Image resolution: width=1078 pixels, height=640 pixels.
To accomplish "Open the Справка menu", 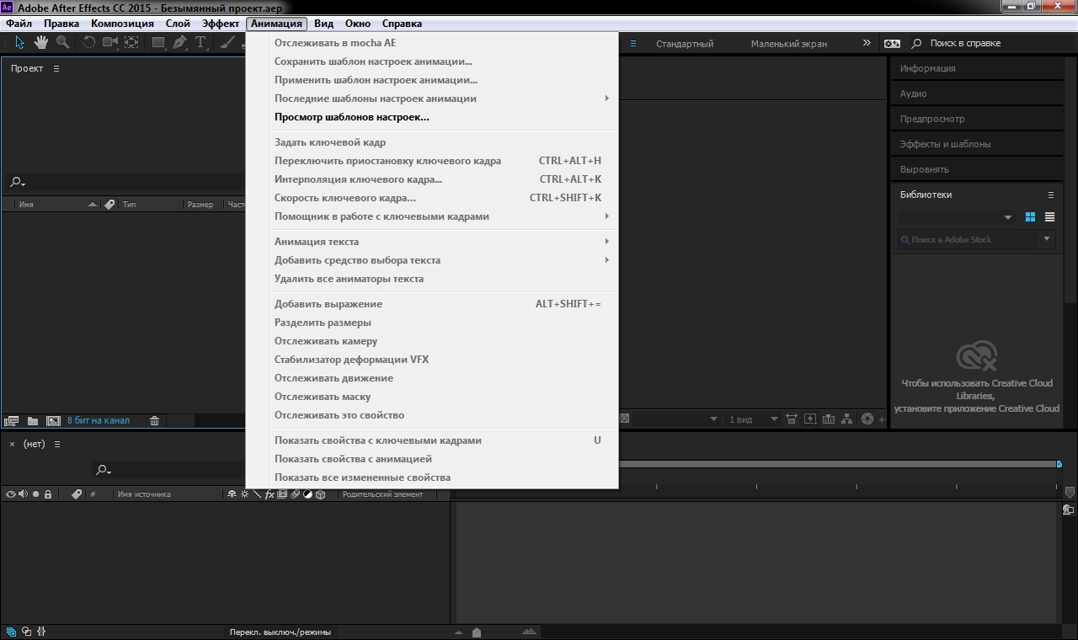I will 402,24.
